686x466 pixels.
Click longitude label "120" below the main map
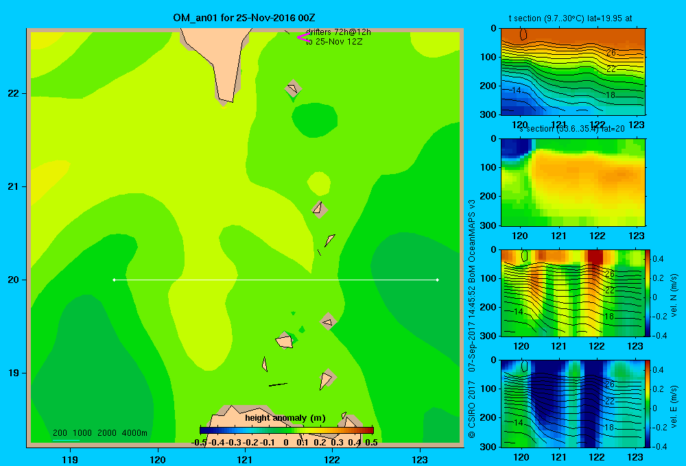point(158,459)
